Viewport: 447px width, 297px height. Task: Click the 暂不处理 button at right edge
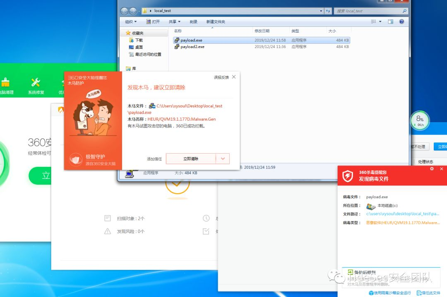pyautogui.click(x=420, y=147)
